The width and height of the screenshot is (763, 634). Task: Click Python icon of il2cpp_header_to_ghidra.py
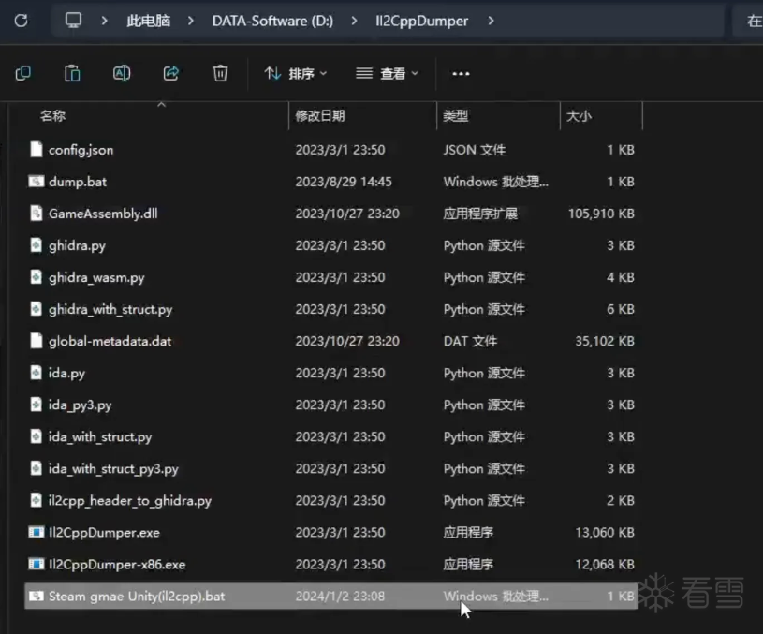point(36,500)
